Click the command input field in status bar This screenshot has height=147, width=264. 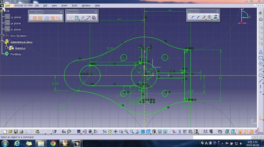tap(222, 137)
